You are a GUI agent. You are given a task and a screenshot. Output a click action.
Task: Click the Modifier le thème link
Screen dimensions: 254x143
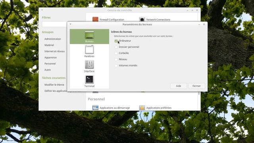click(54, 85)
